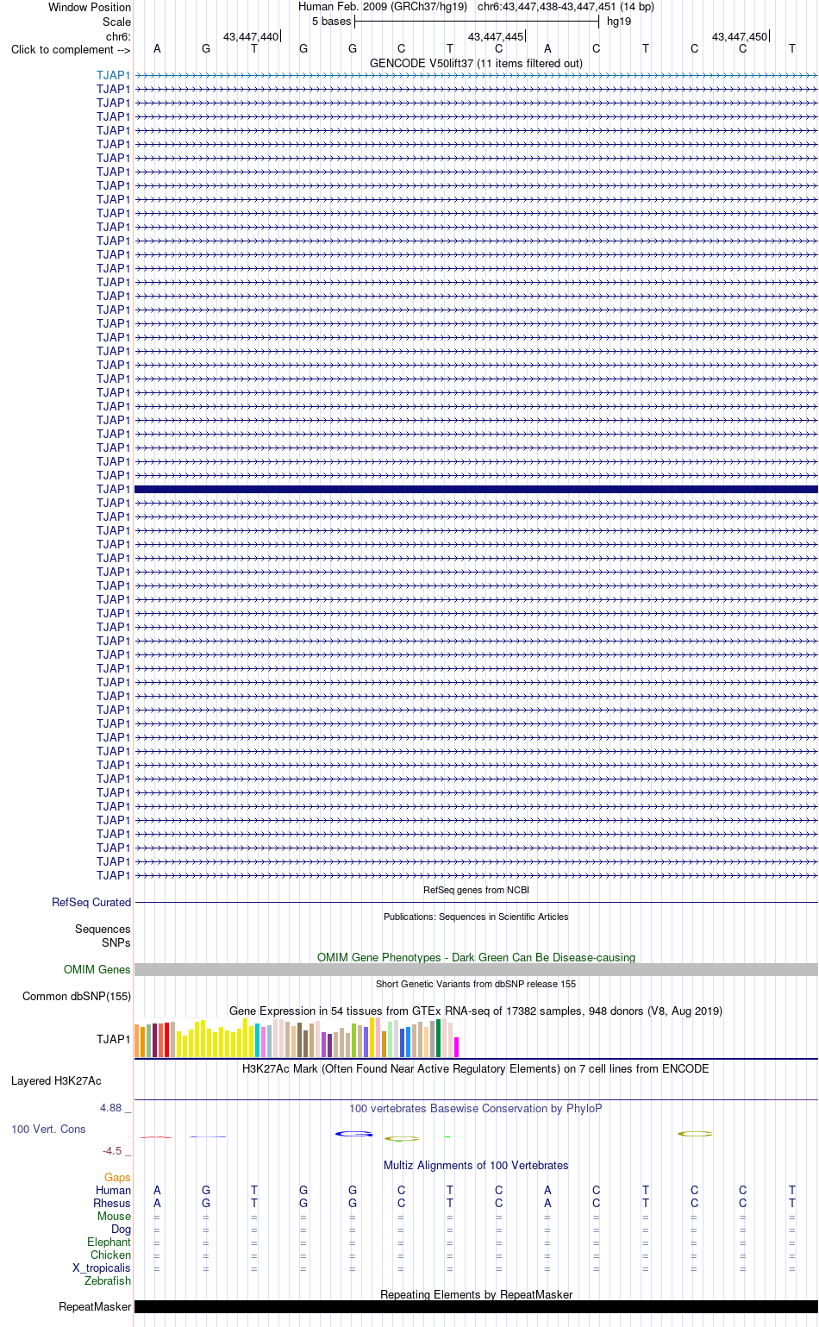
Task: Click the 'Elephant' alignment row label
Action: (x=109, y=1242)
